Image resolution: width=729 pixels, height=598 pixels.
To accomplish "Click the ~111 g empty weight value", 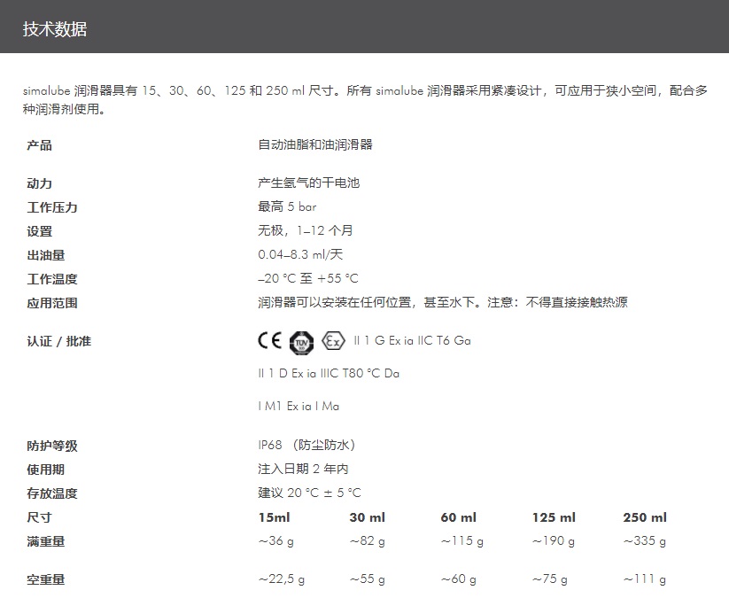I will tap(644, 579).
